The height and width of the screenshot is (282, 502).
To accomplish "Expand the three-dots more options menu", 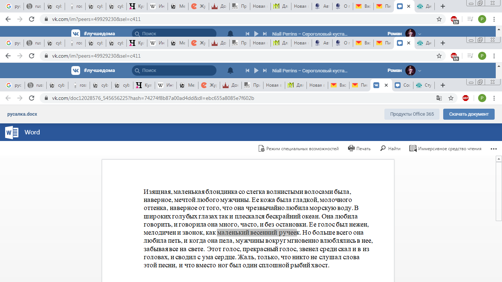I will tap(494, 149).
